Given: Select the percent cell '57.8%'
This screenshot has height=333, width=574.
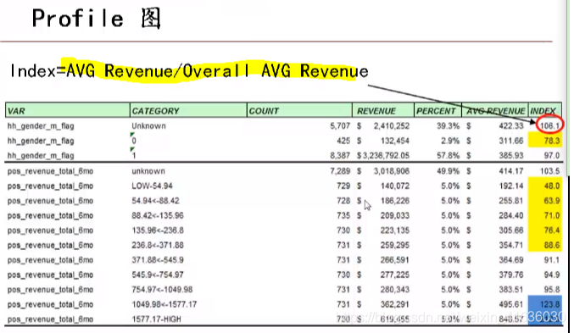Looking at the screenshot, I should 448,156.
